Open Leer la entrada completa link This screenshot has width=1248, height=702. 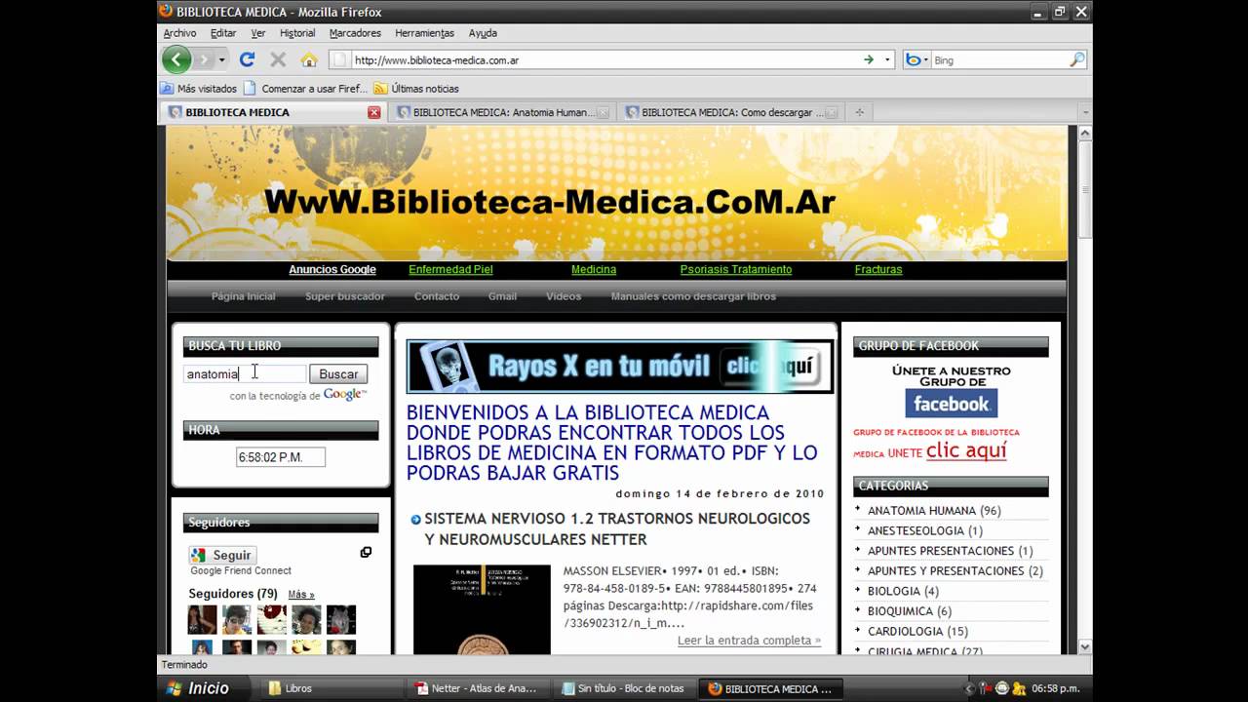tap(749, 641)
